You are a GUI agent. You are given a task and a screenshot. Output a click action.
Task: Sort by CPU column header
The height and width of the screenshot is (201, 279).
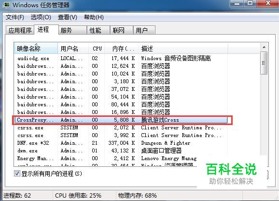tap(97, 49)
